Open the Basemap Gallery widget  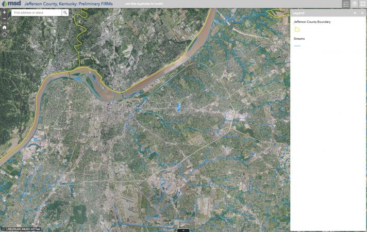[362, 4]
